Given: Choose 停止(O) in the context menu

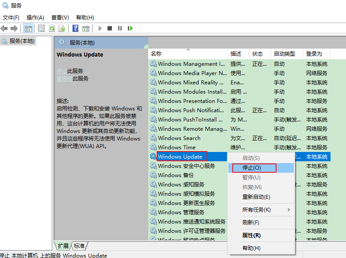Looking at the screenshot, I should tap(261, 168).
